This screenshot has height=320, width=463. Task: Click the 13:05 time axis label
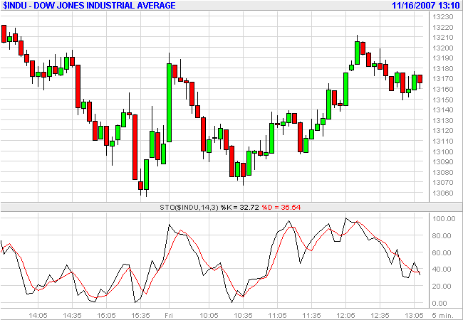[x=415, y=316]
